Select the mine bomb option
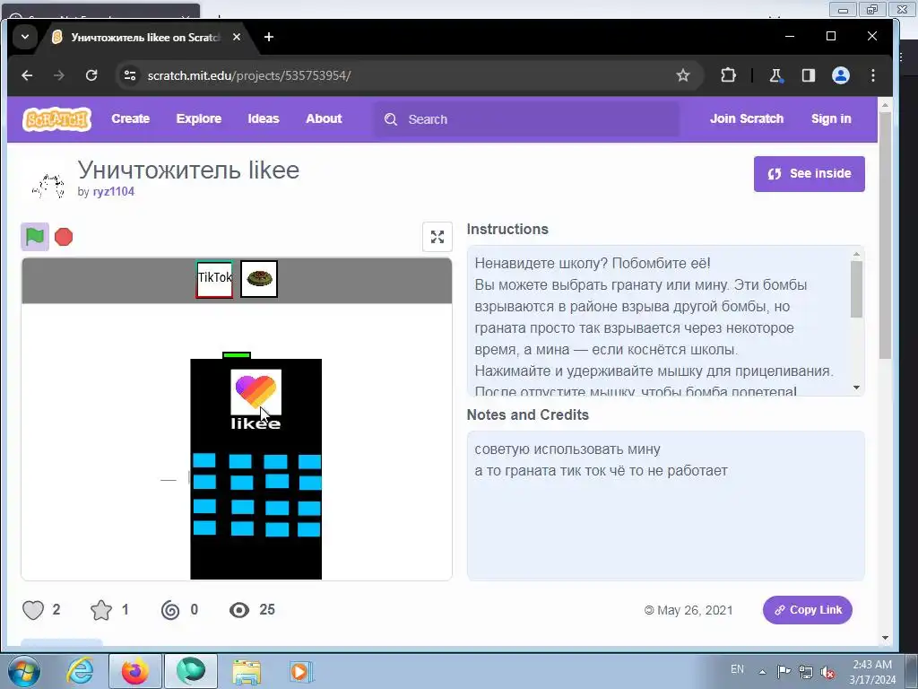 coord(259,279)
